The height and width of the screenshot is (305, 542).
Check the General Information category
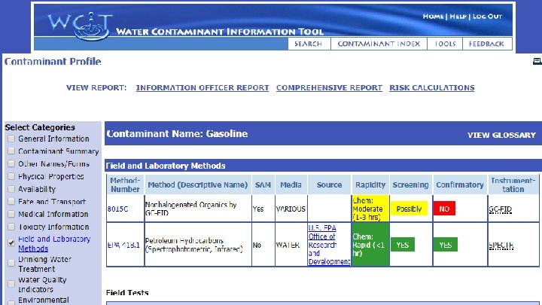tap(11, 139)
